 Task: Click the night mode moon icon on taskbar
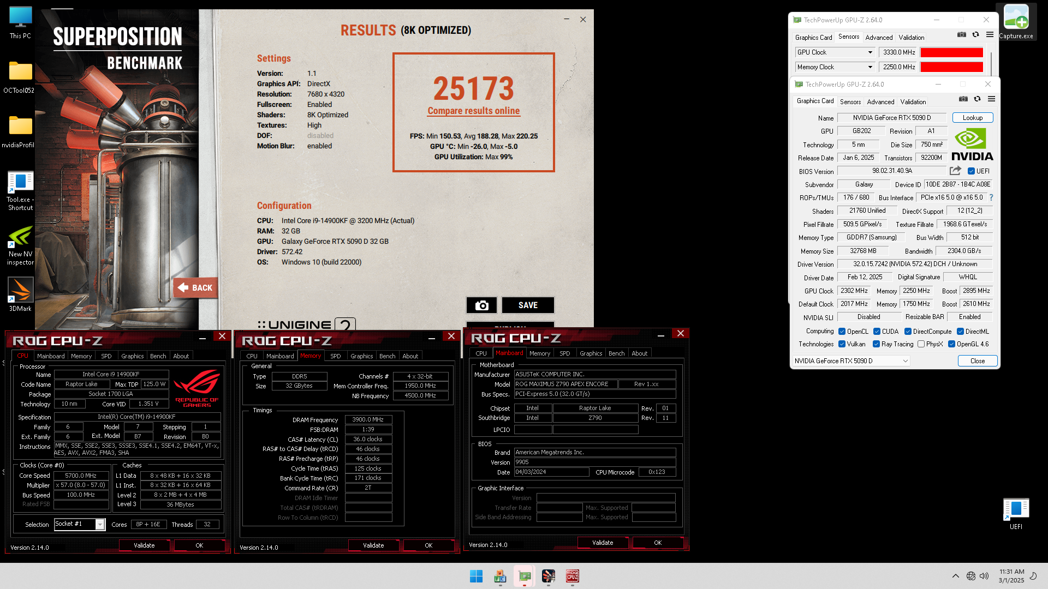coord(1033,576)
